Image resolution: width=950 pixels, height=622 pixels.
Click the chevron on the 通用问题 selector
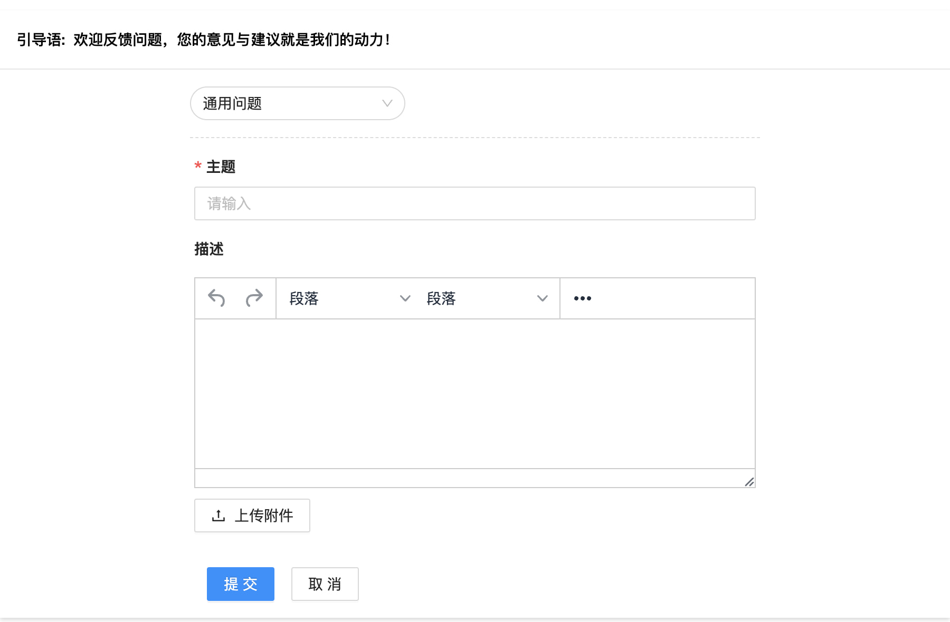(x=388, y=103)
